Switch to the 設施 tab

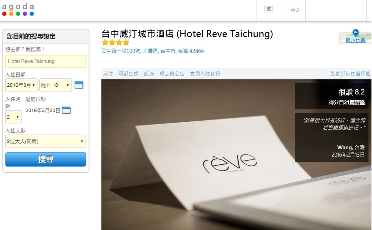pyautogui.click(x=149, y=74)
